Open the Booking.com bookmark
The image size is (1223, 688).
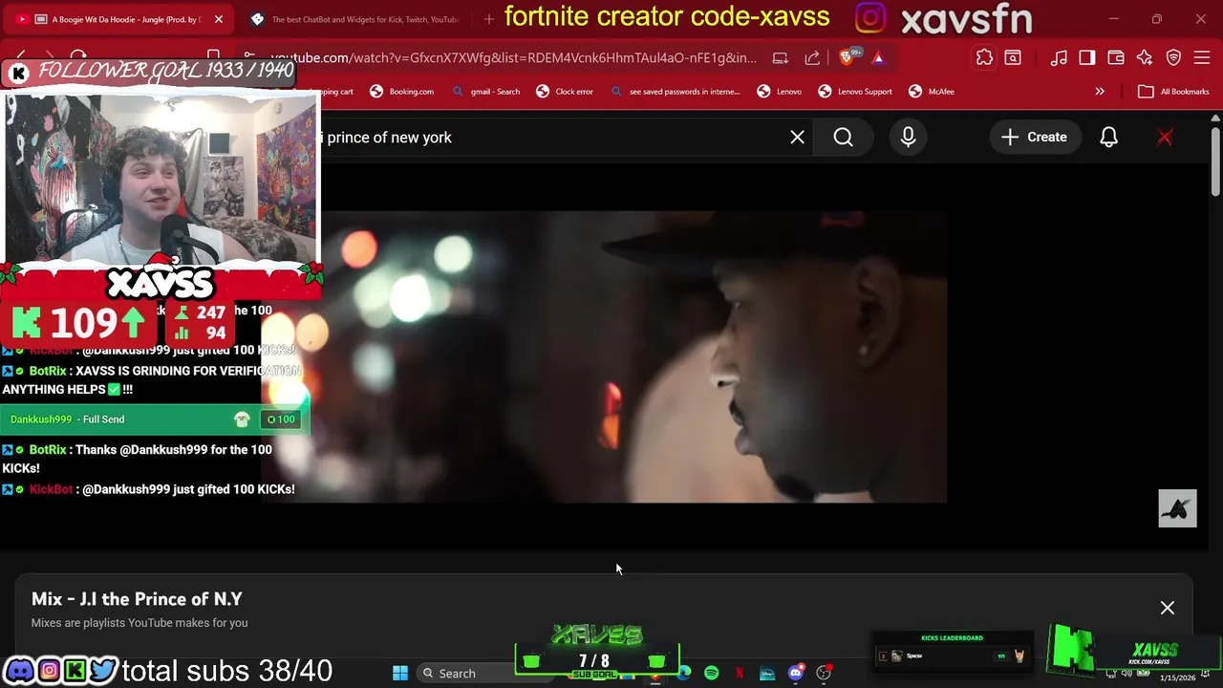click(401, 92)
